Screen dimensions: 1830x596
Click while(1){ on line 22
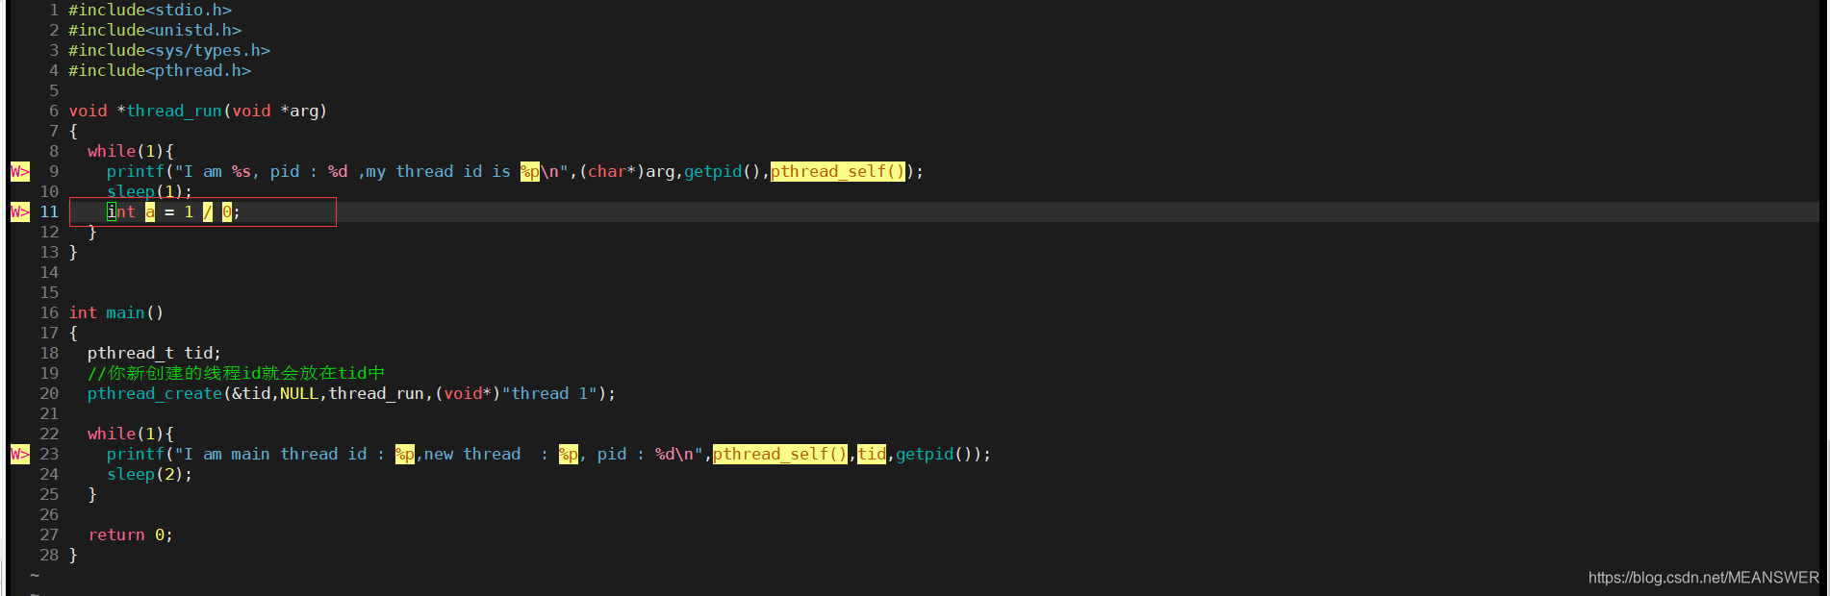tap(131, 434)
